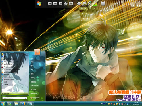
Task: Open Internet Explorer from top dock
Action: click(85, 4)
